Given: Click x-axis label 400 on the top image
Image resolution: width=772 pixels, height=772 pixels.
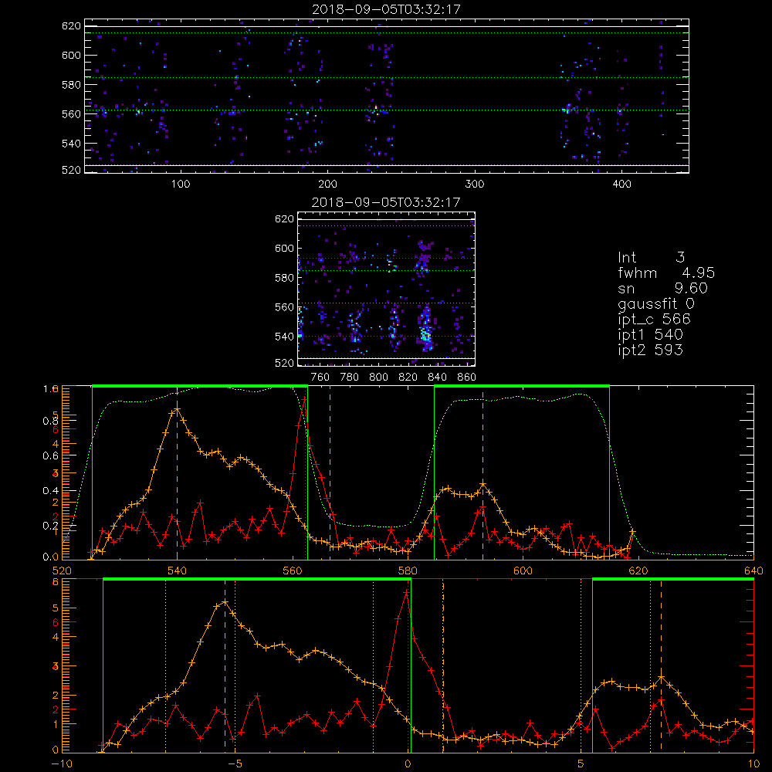Looking at the screenshot, I should (x=621, y=185).
